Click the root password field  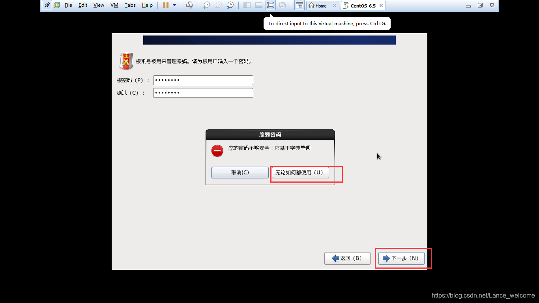coord(203,80)
